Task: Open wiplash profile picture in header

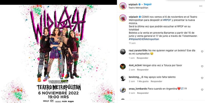Action: [x=123, y=6]
